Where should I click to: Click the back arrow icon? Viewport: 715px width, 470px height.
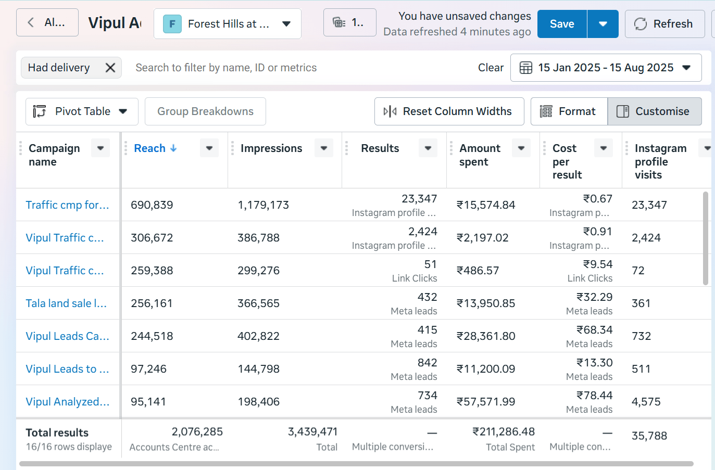[31, 22]
